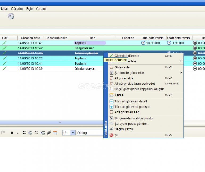Open the font size 12 dropdown
This screenshot has width=205, height=172.
click(73, 133)
